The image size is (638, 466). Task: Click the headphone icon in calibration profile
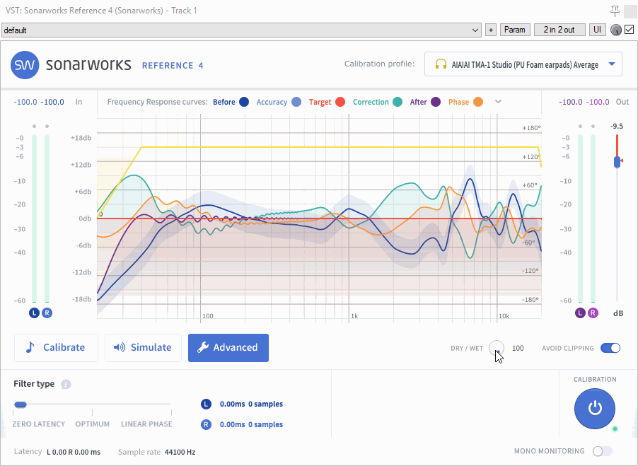point(441,64)
